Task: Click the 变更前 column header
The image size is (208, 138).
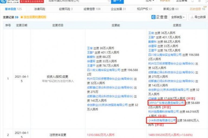Action: 116,25
